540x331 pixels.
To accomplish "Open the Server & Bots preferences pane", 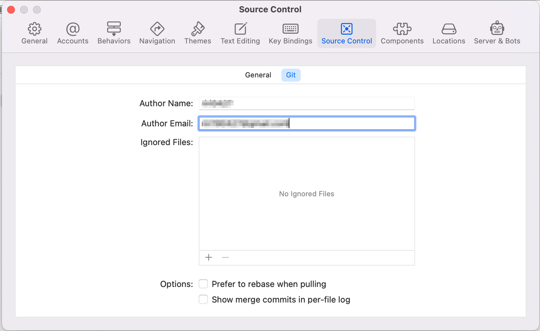I will click(497, 33).
